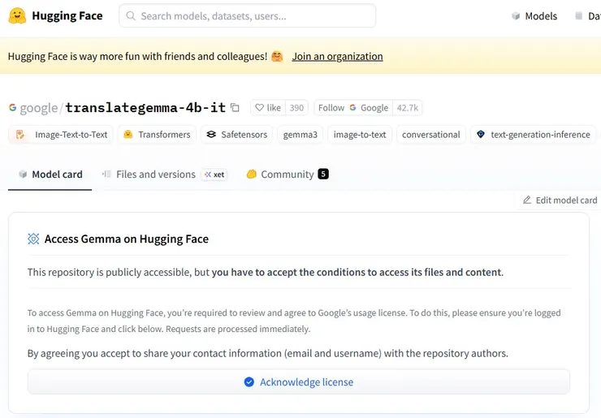The image size is (601, 418).
Task: Click the Search models input field
Action: tap(248, 15)
